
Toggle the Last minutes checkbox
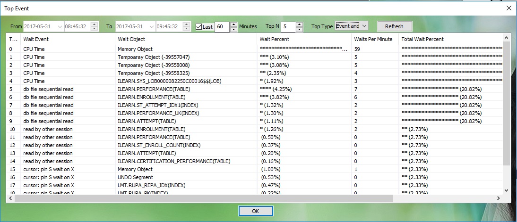[x=199, y=27]
